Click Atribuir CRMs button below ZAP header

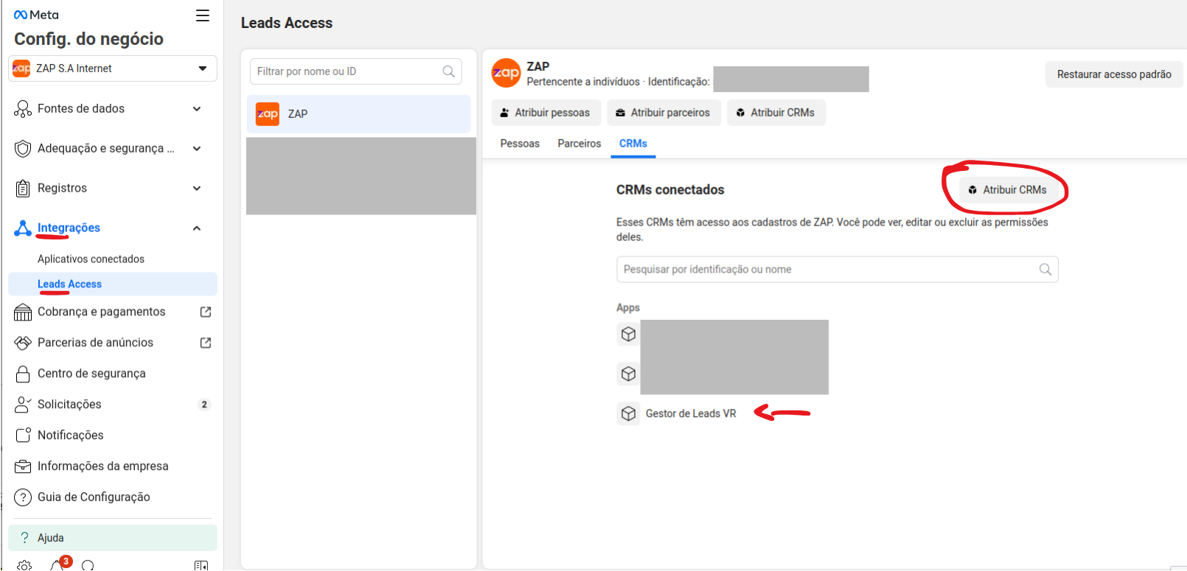(776, 113)
